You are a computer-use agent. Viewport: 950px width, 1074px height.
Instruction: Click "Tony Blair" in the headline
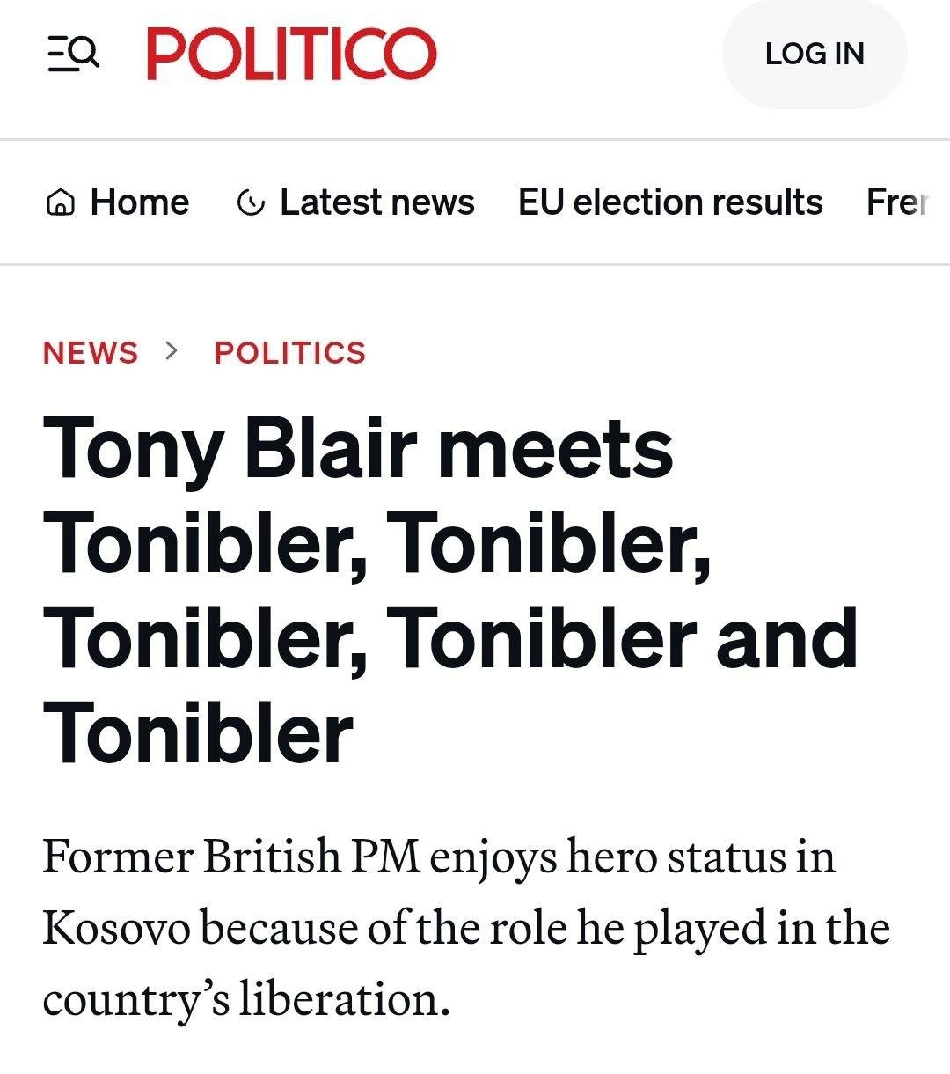point(230,448)
